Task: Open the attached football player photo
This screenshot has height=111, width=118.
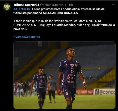Action: coord(64,75)
